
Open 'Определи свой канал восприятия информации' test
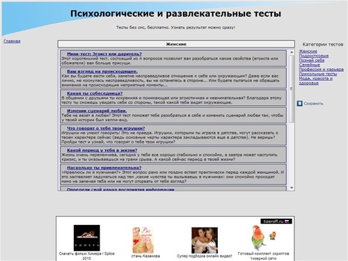(120, 189)
